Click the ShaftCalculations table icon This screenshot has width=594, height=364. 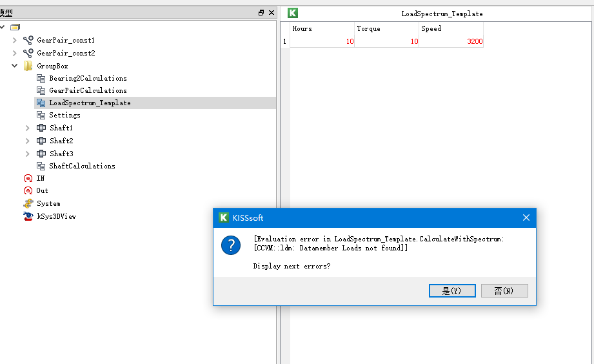(x=41, y=166)
